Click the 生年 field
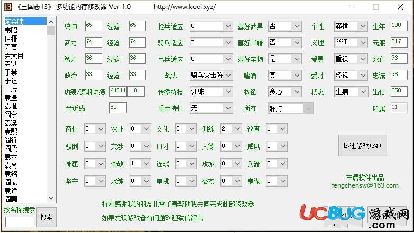 tap(399, 26)
